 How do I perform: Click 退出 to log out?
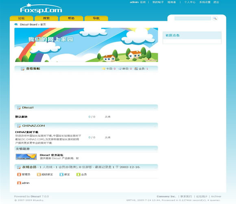point(216,2)
